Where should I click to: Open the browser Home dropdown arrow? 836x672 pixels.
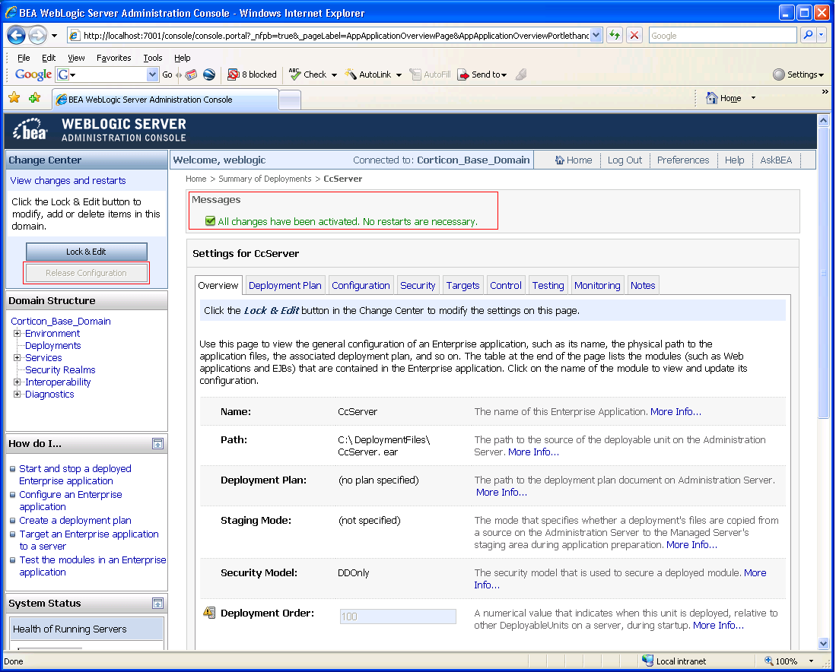(x=753, y=98)
